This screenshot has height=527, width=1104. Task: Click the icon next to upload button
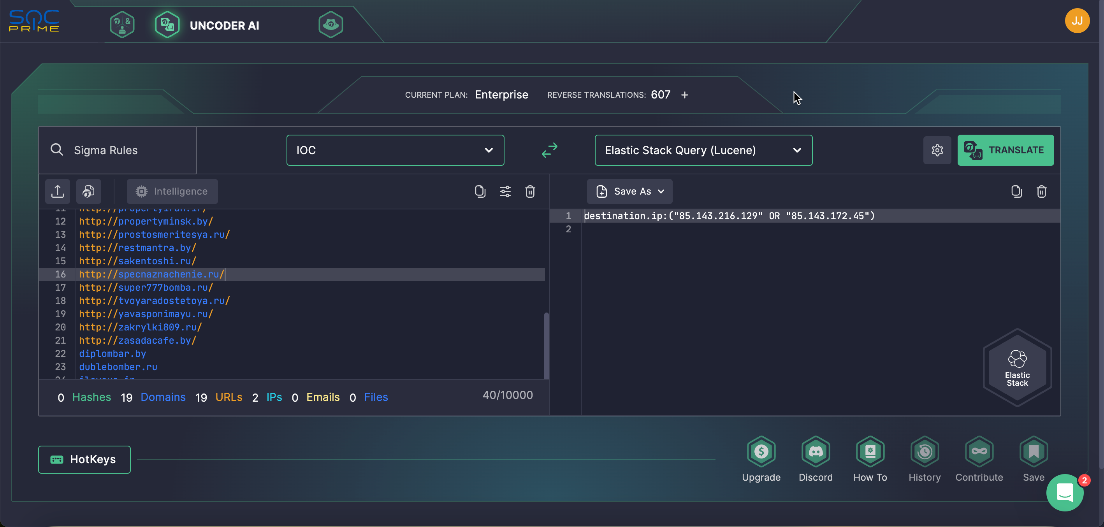89,191
